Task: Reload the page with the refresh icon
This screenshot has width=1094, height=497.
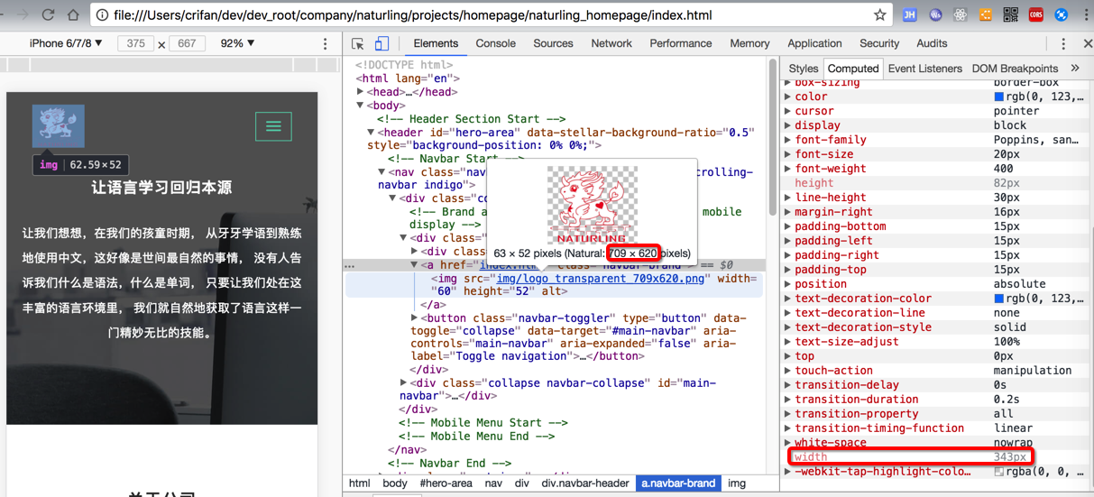Action: [x=48, y=14]
